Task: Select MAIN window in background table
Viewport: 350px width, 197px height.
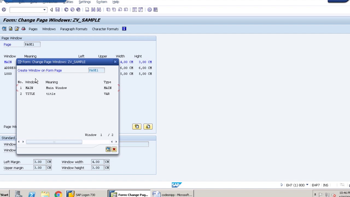Action: click(x=8, y=62)
